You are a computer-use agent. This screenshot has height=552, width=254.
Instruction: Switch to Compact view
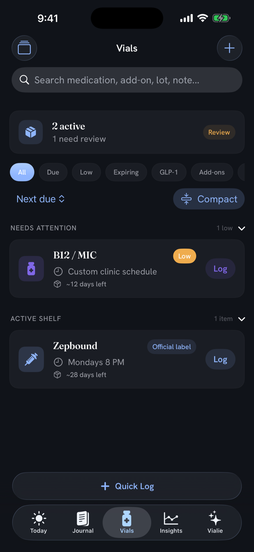209,199
